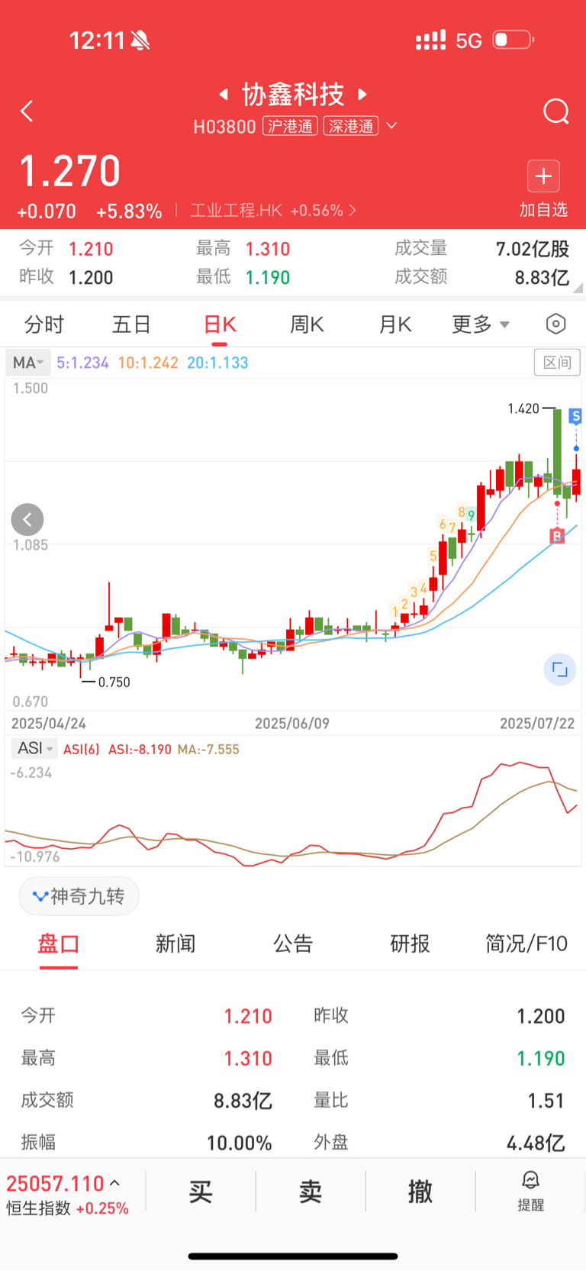Switch to the 研报 tab
The width and height of the screenshot is (586, 1271).
pyautogui.click(x=410, y=944)
